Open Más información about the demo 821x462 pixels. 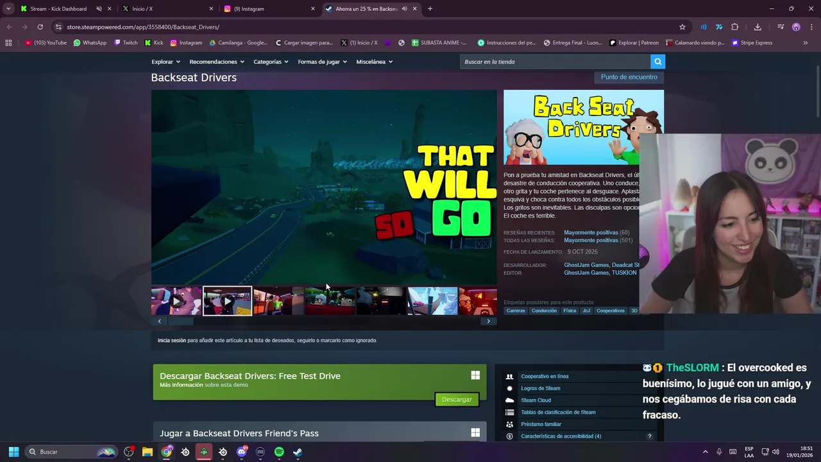181,385
